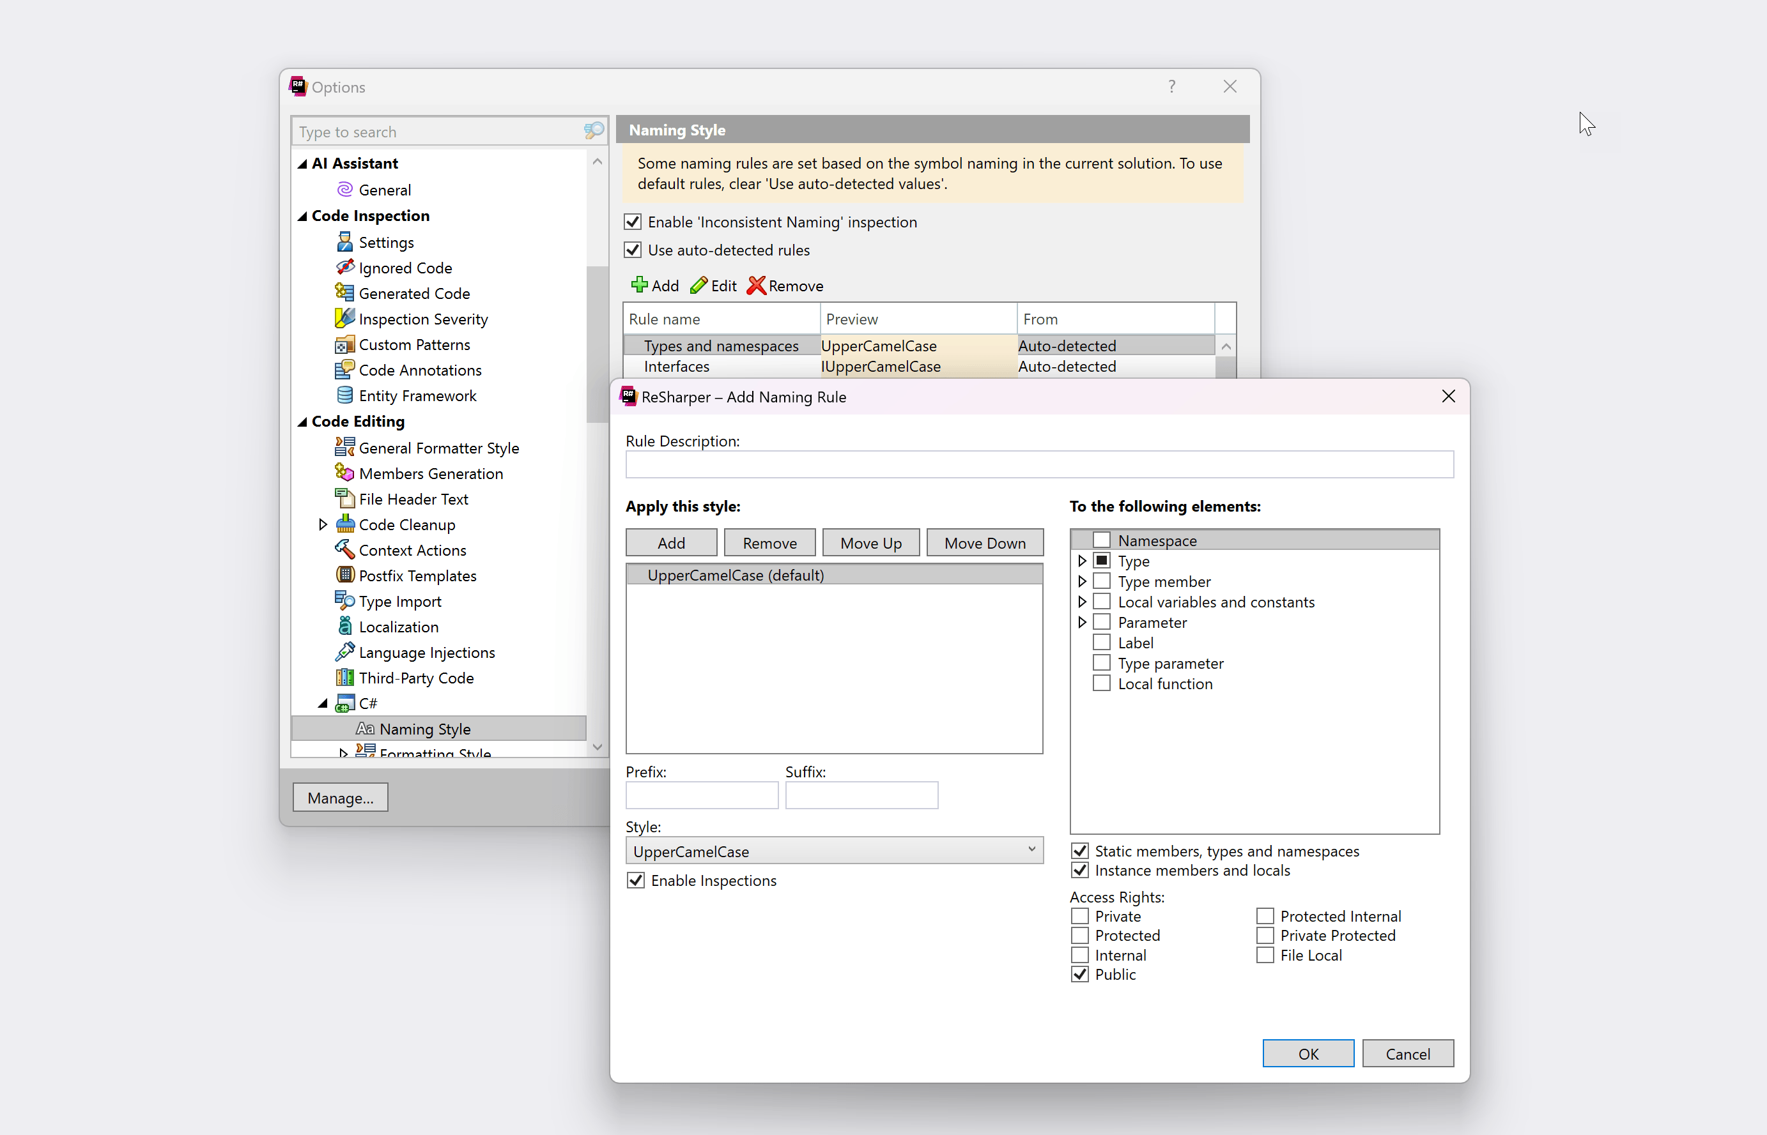Click the red X Remove rule icon
Viewport: 1767px width, 1135px height.
coord(755,286)
